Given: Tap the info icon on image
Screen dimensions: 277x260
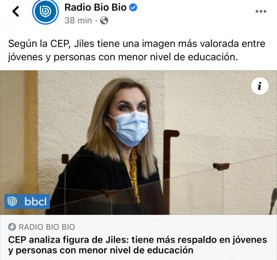Looking at the screenshot, I should pyautogui.click(x=260, y=86).
